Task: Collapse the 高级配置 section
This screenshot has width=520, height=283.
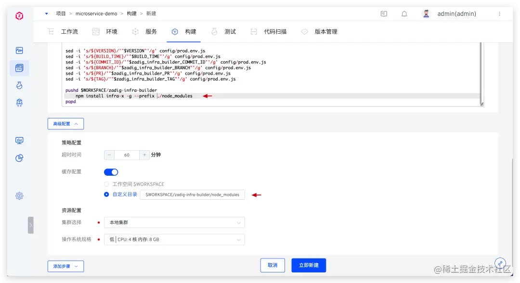Action: 65,124
